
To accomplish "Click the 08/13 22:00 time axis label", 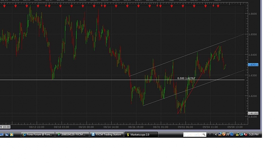I will pyautogui.click(x=37, y=127).
